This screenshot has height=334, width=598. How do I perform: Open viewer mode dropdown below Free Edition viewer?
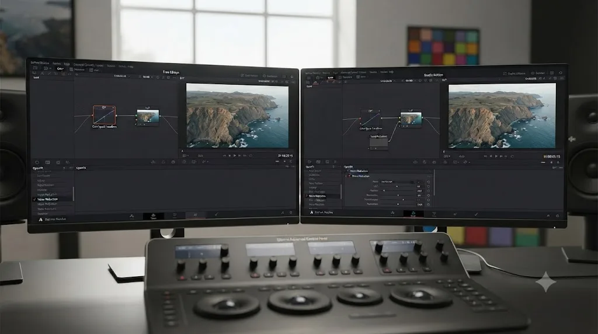[185, 155]
